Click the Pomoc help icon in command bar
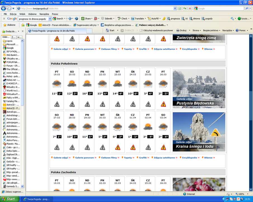The image size is (253, 202). pos(241,30)
